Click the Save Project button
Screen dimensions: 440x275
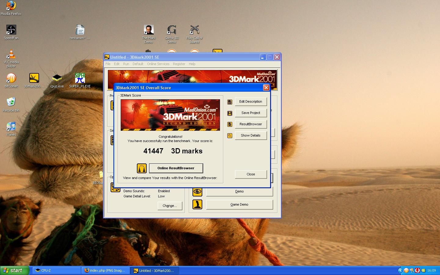tap(251, 113)
